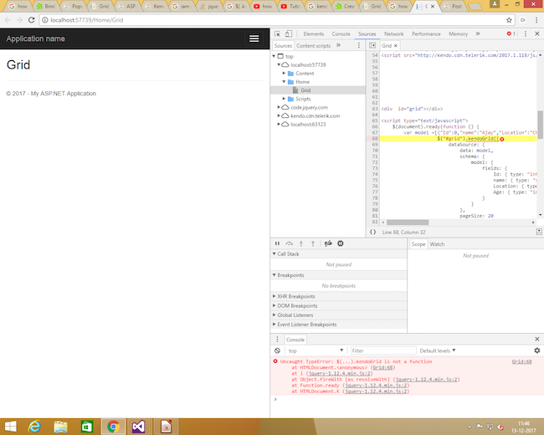Click source editor vertical scrollbar
Viewport: 544px width, 435px height.
[x=540, y=125]
